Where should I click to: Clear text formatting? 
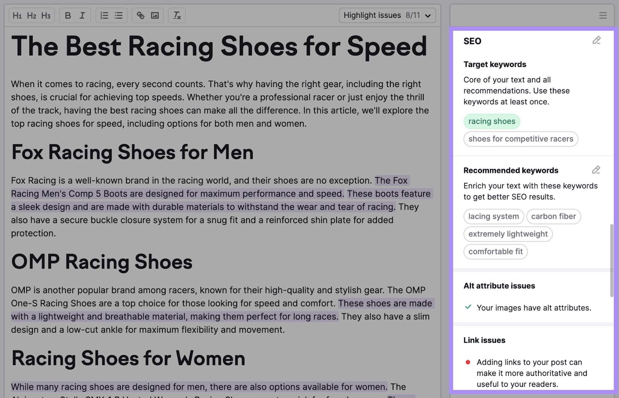point(177,15)
